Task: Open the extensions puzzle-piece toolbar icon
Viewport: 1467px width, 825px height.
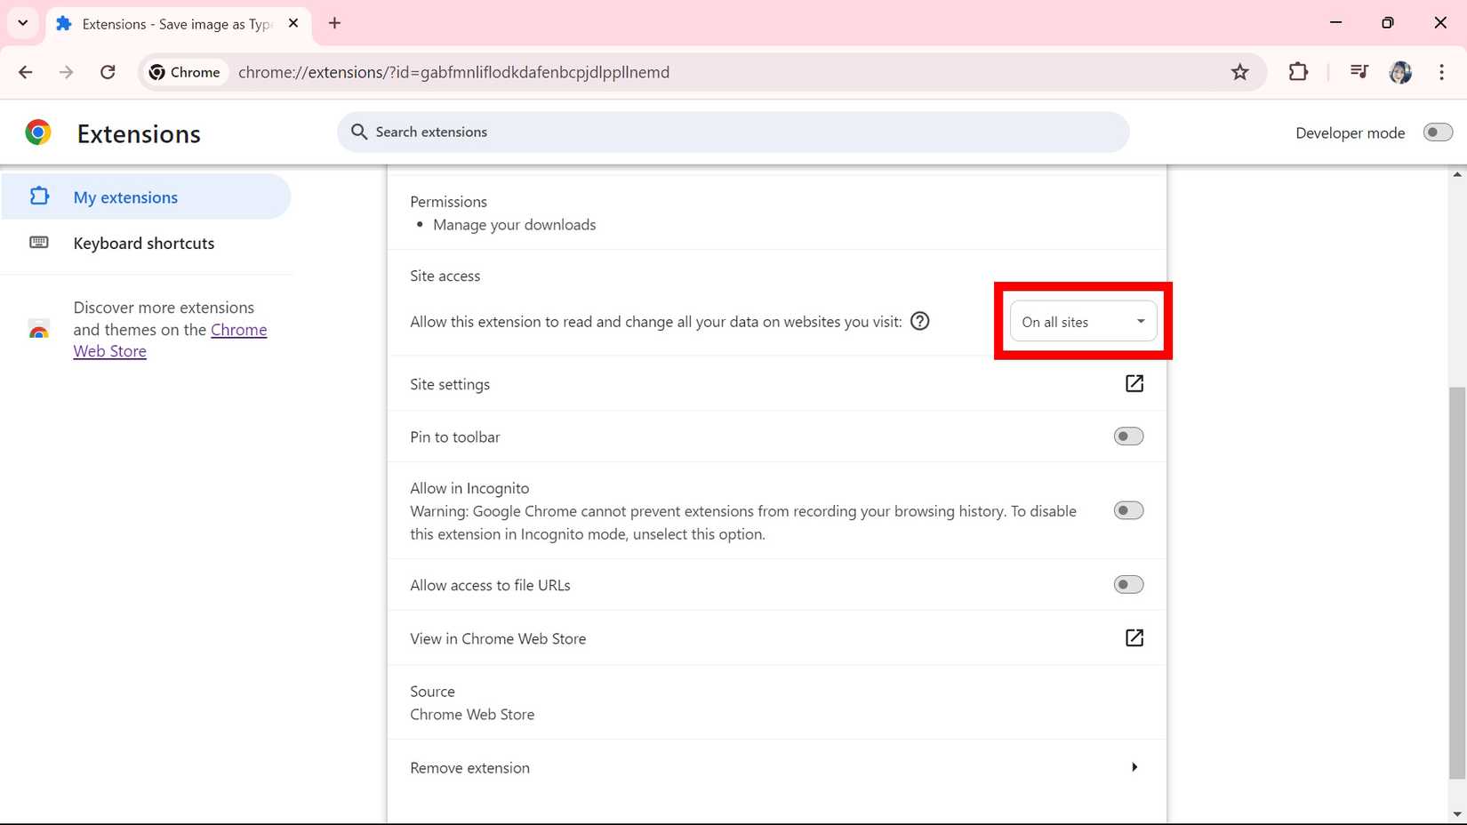Action: tap(1298, 72)
